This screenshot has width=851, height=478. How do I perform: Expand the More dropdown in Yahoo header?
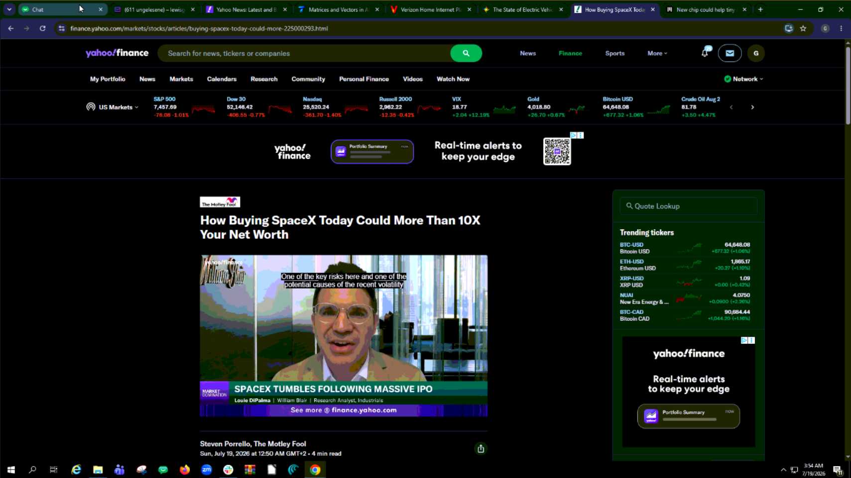(x=657, y=53)
